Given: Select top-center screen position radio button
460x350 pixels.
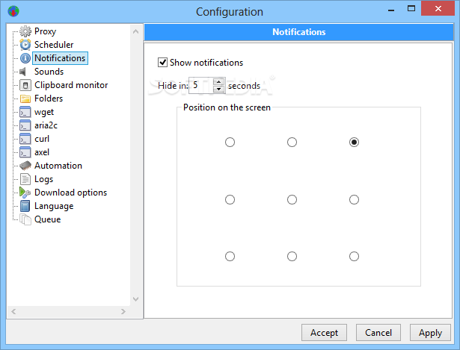Looking at the screenshot, I should [x=292, y=143].
